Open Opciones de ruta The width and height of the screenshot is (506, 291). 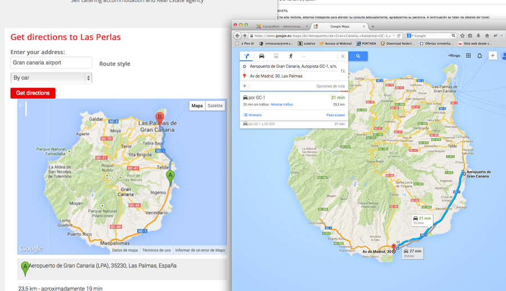coord(330,86)
